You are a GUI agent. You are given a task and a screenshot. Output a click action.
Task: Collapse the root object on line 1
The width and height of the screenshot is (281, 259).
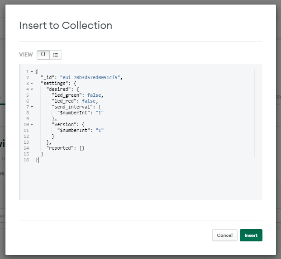point(32,71)
